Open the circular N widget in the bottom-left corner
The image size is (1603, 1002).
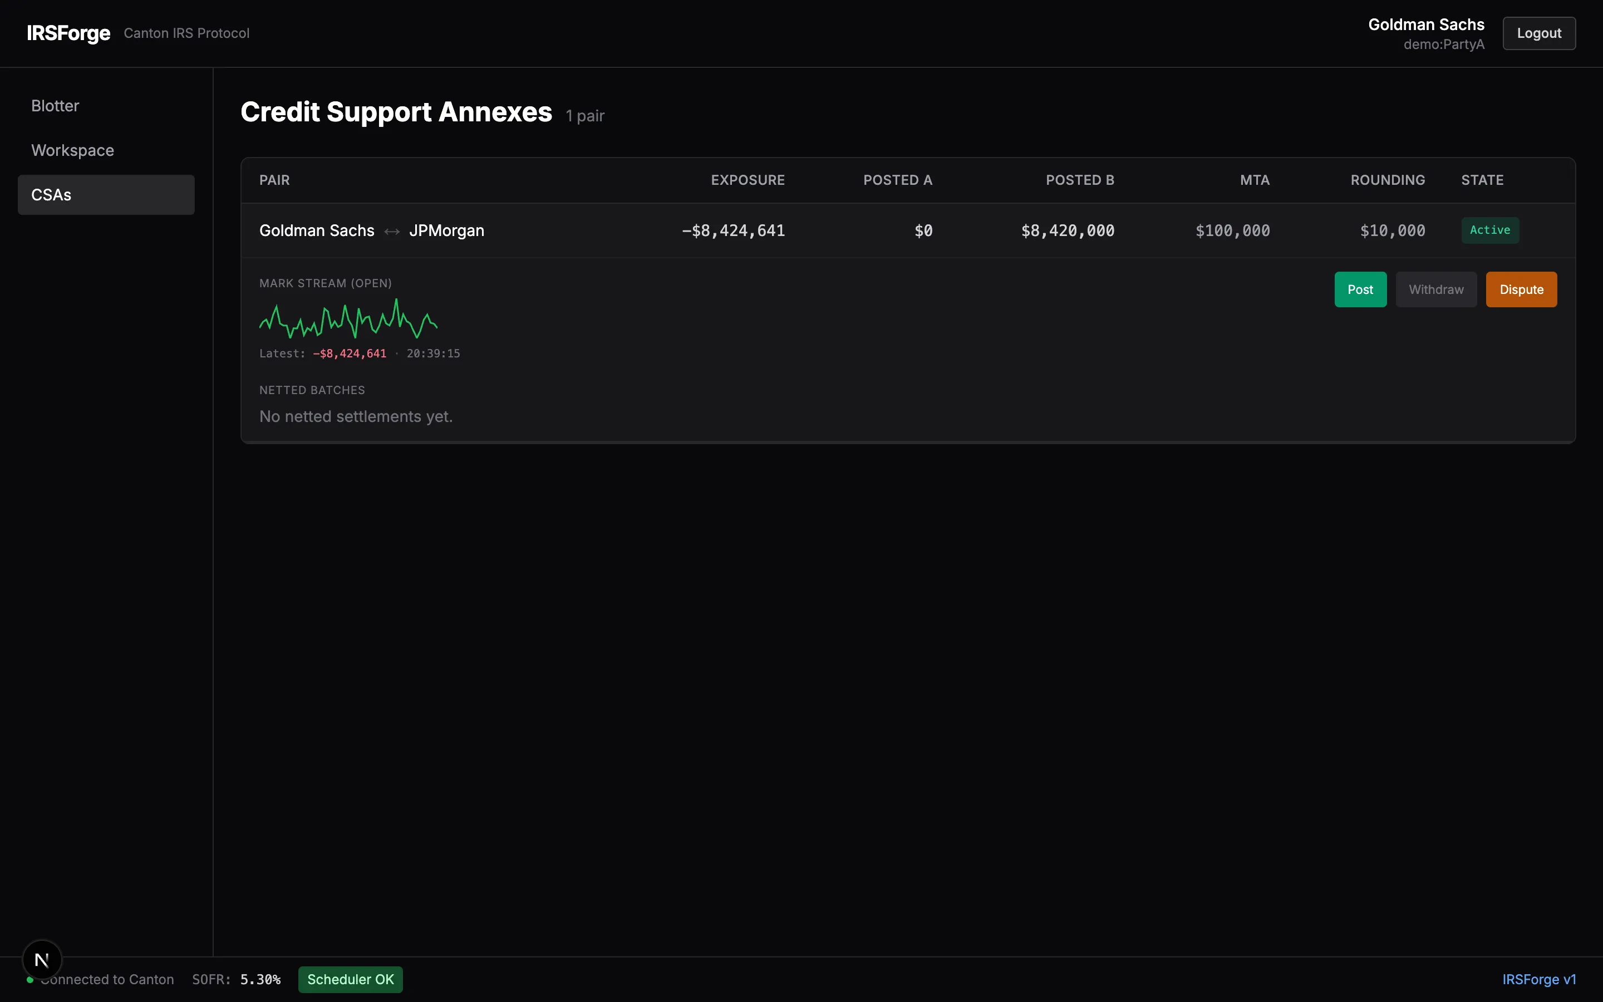[42, 959]
